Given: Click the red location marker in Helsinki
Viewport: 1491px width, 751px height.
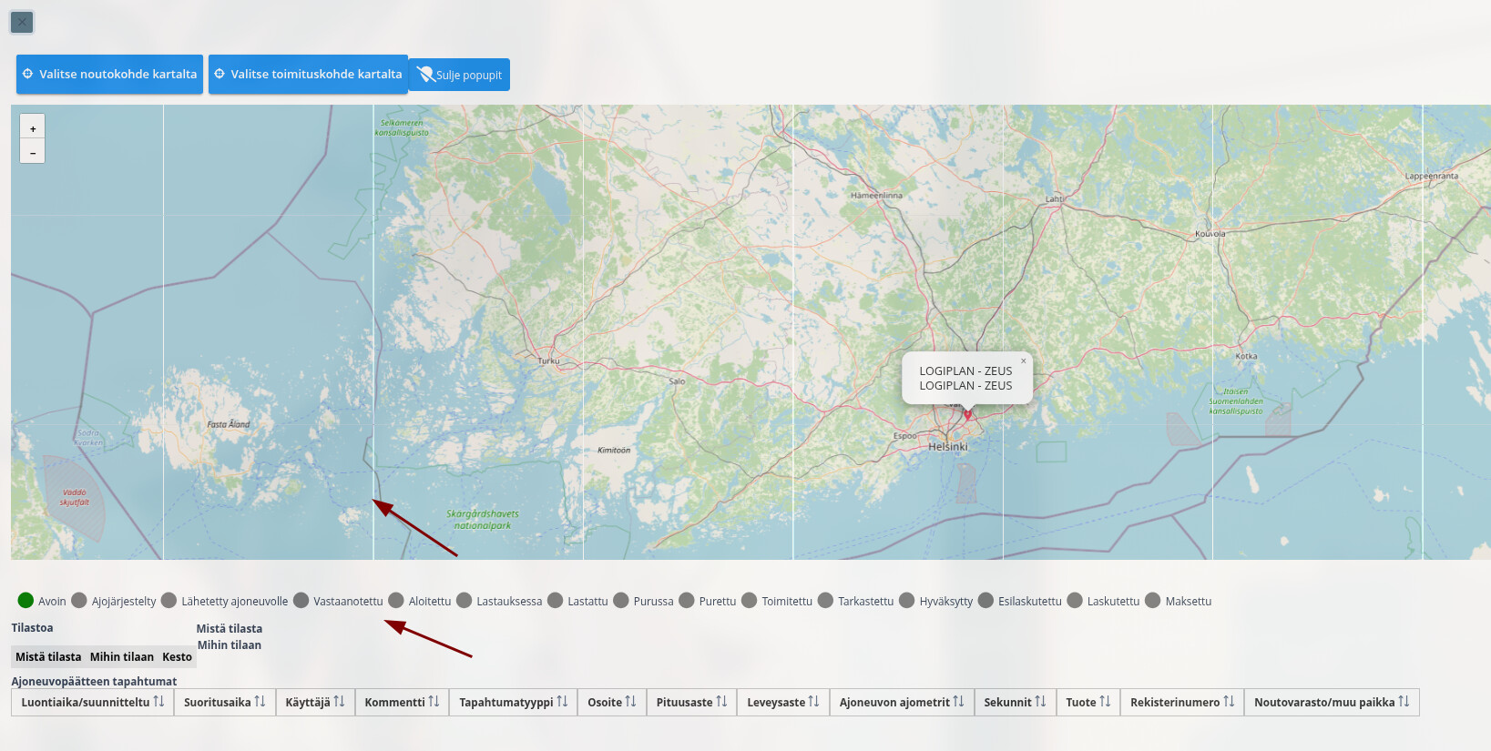Looking at the screenshot, I should point(967,414).
